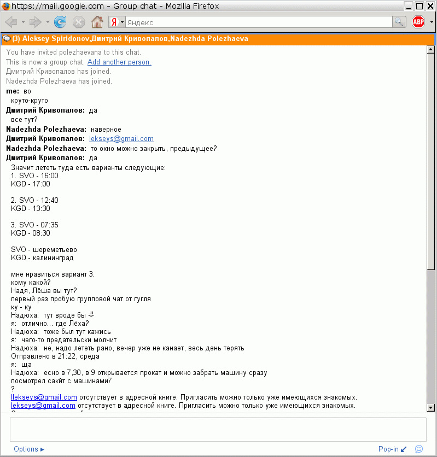Expand the Forward button history dropdown
437x457 pixels.
click(x=48, y=22)
